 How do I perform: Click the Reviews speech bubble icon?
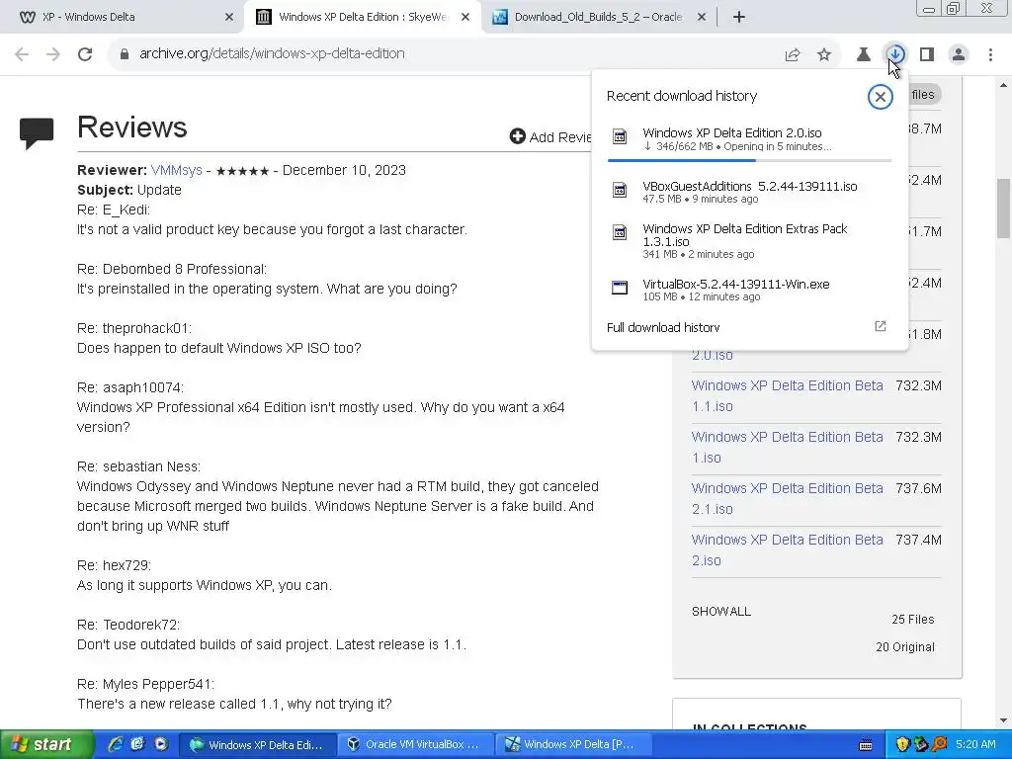point(37,133)
